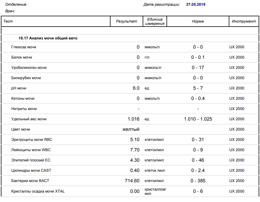Click the 'Отделение:' field label
Viewport: 260px width, 202px height.
click(x=16, y=5)
